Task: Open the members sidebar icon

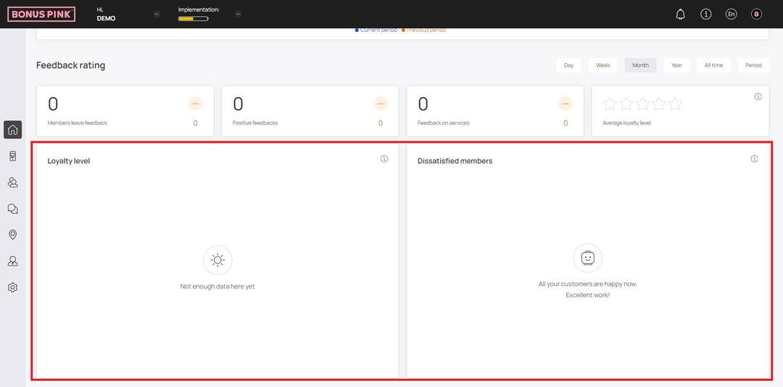Action: click(13, 182)
